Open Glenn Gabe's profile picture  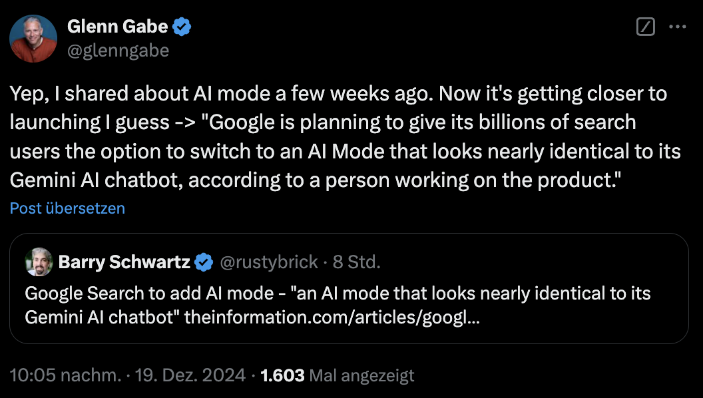click(33, 38)
